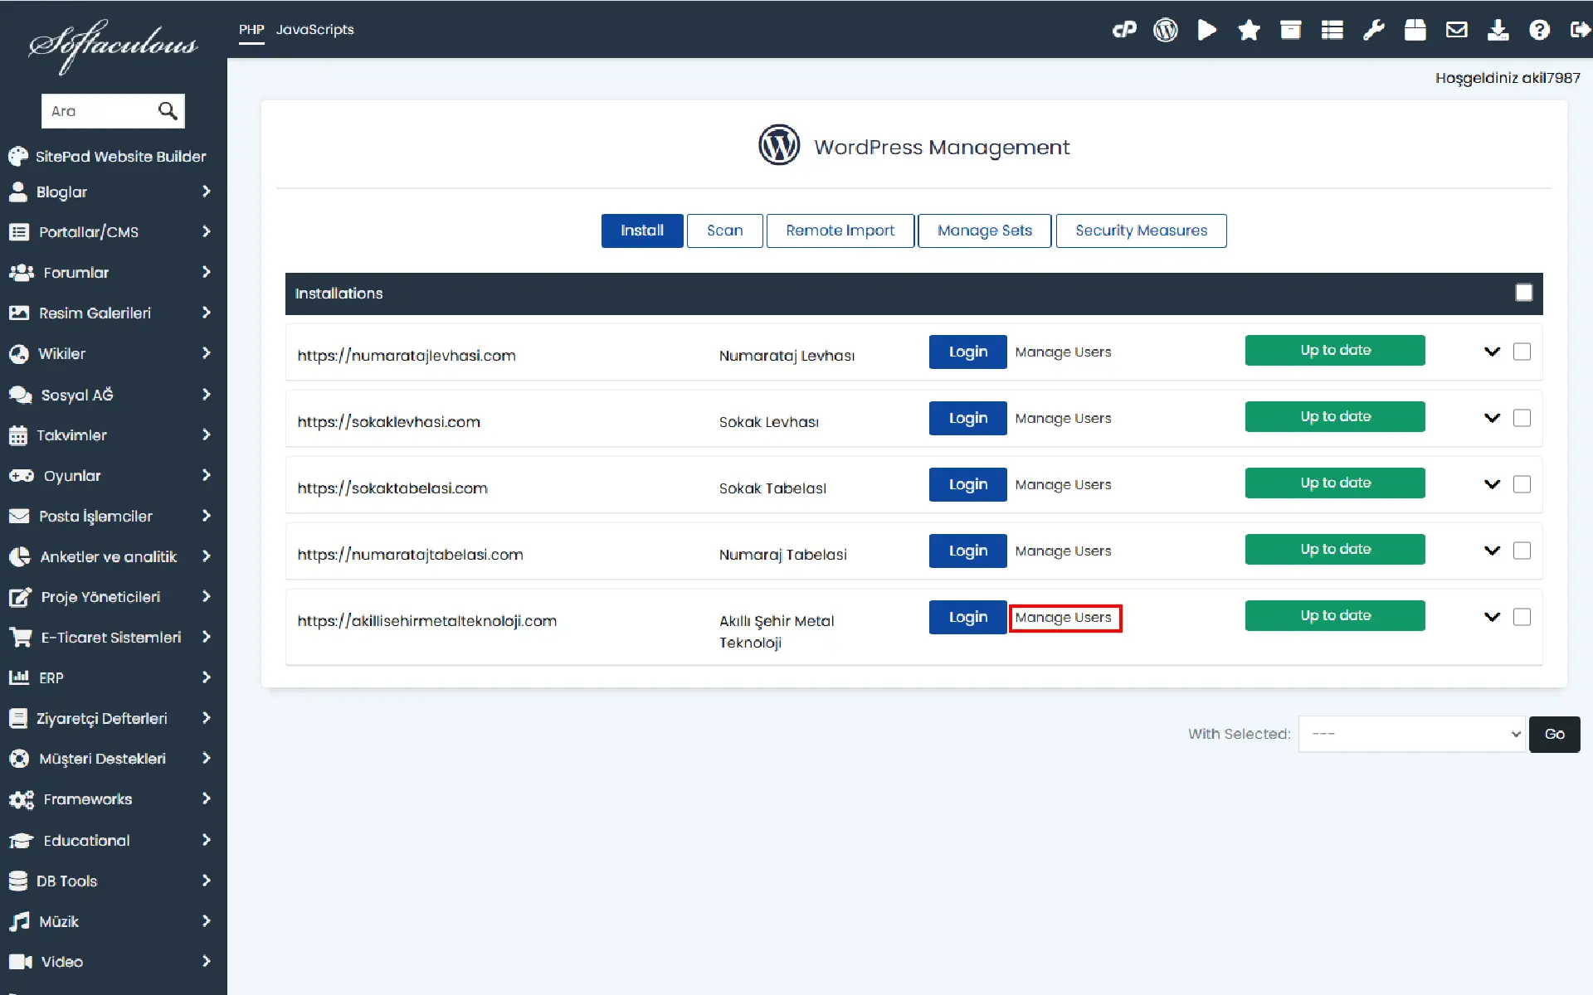The width and height of the screenshot is (1593, 995).
Task: Click the Wikiler globe icon
Action: pyautogui.click(x=19, y=354)
